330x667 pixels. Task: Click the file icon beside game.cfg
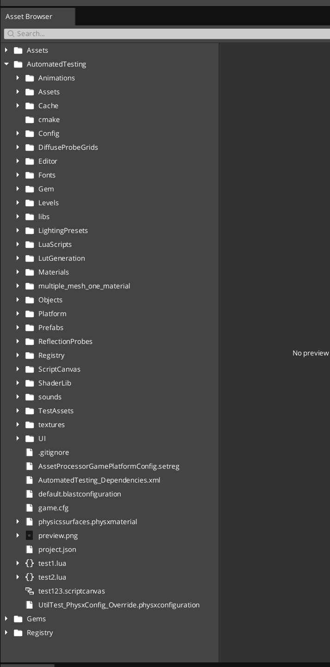coord(30,508)
